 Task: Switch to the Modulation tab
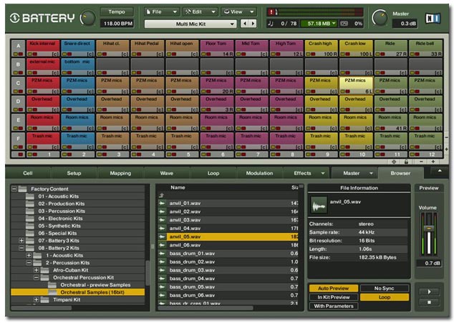tap(259, 174)
